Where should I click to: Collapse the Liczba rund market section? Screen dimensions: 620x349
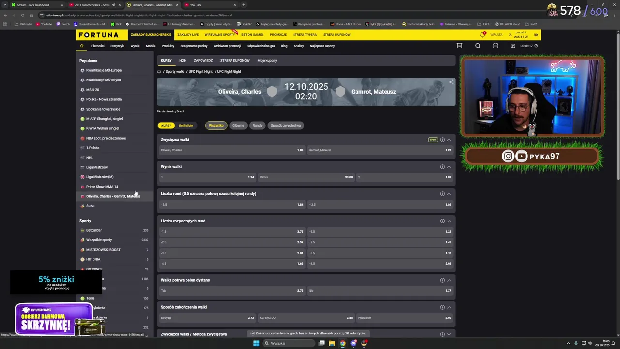pyautogui.click(x=449, y=194)
